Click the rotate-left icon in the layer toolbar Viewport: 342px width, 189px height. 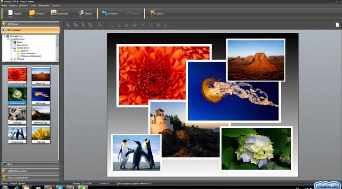point(112,25)
